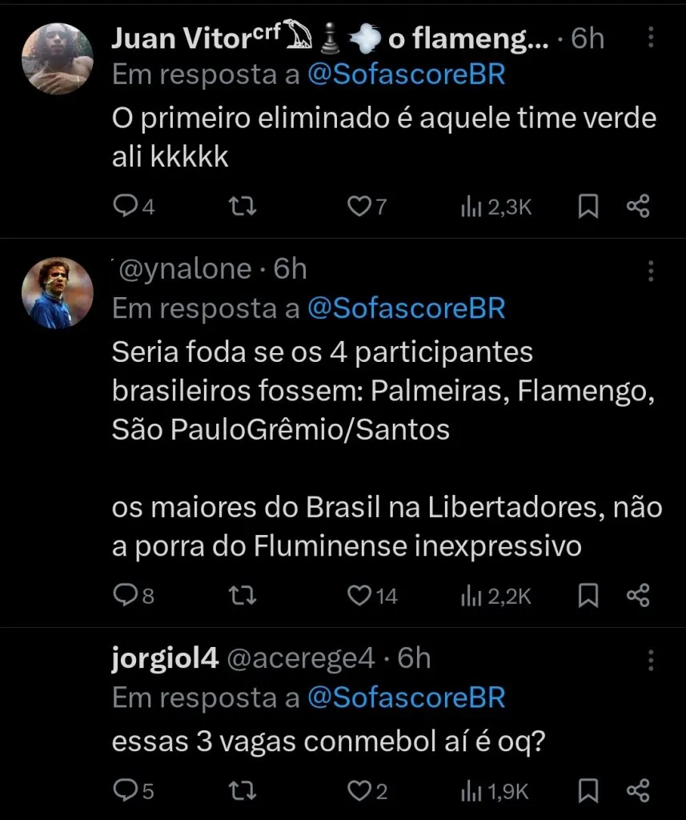Open @ynalone's profile avatar
686x820 pixels.
click(x=56, y=293)
